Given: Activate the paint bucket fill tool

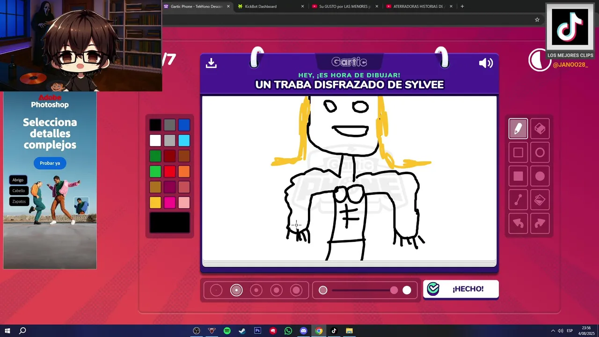Looking at the screenshot, I should point(540,200).
